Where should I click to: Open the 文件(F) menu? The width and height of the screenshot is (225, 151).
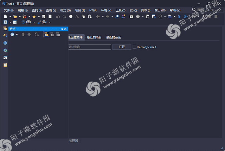click(8, 10)
